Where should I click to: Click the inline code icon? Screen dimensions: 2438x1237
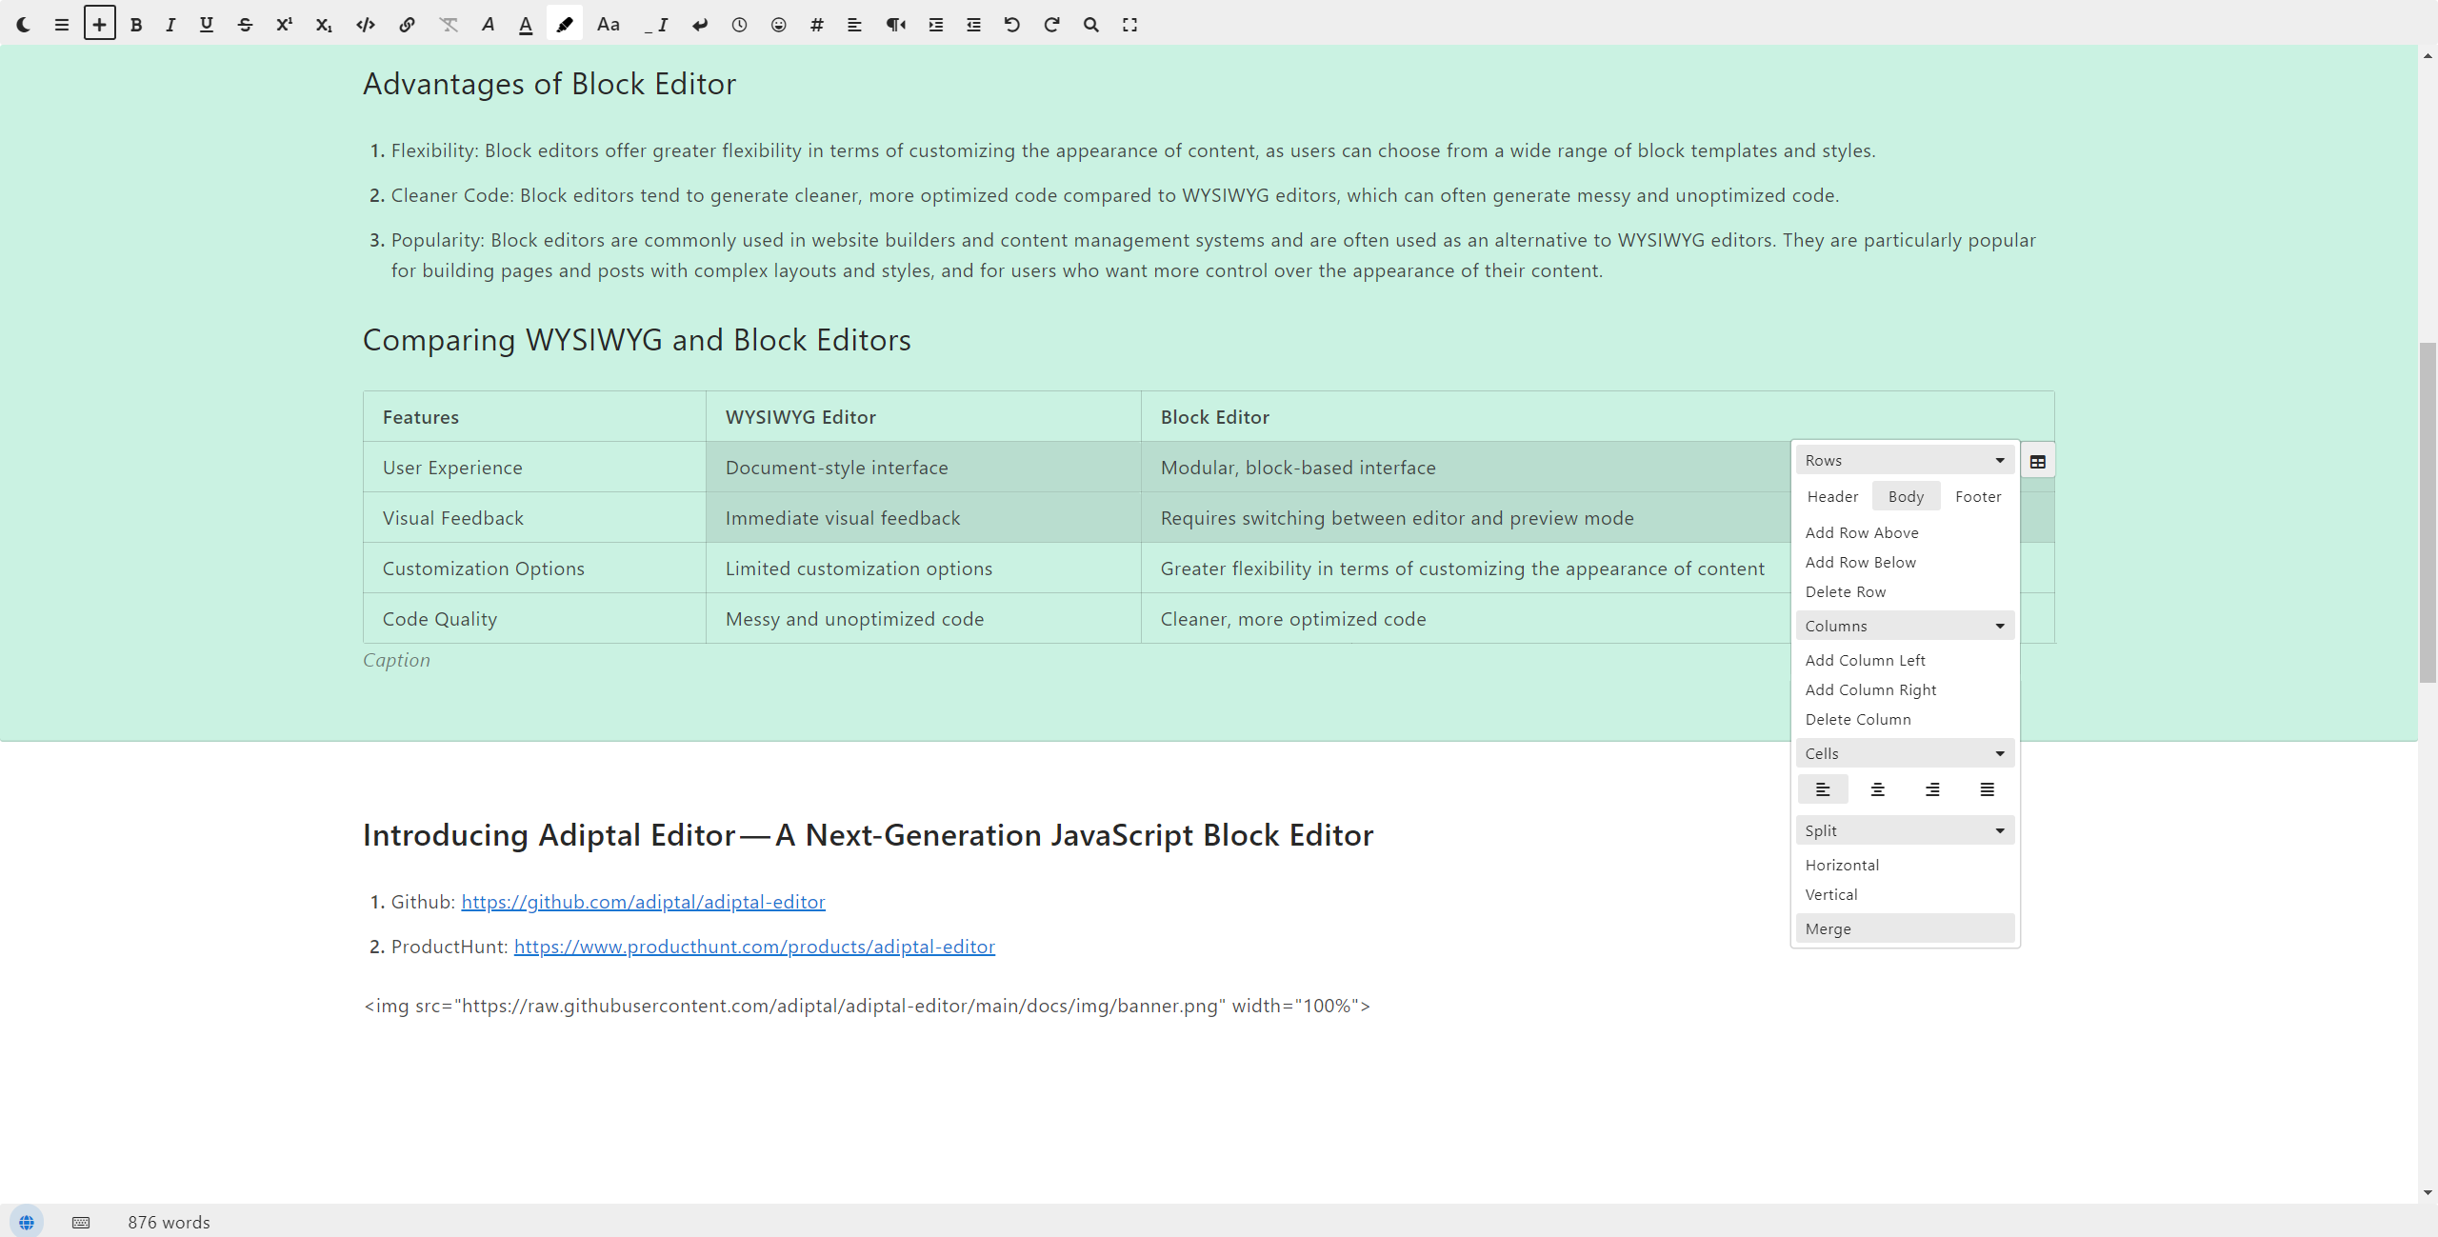tap(366, 25)
